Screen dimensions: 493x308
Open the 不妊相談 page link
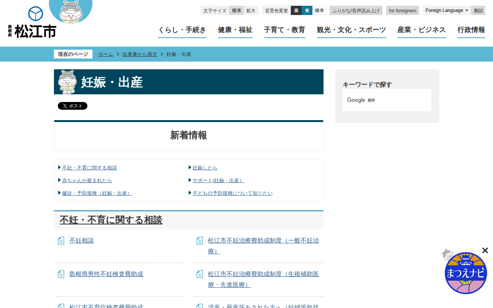pyautogui.click(x=82, y=241)
